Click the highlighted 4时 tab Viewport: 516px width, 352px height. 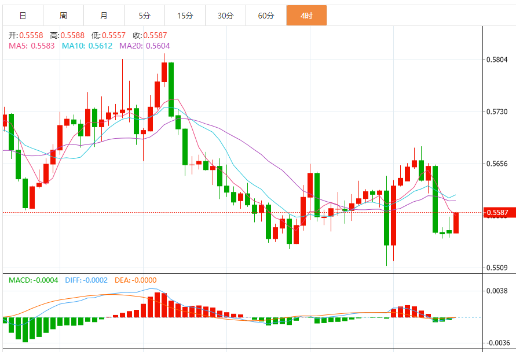(x=306, y=16)
